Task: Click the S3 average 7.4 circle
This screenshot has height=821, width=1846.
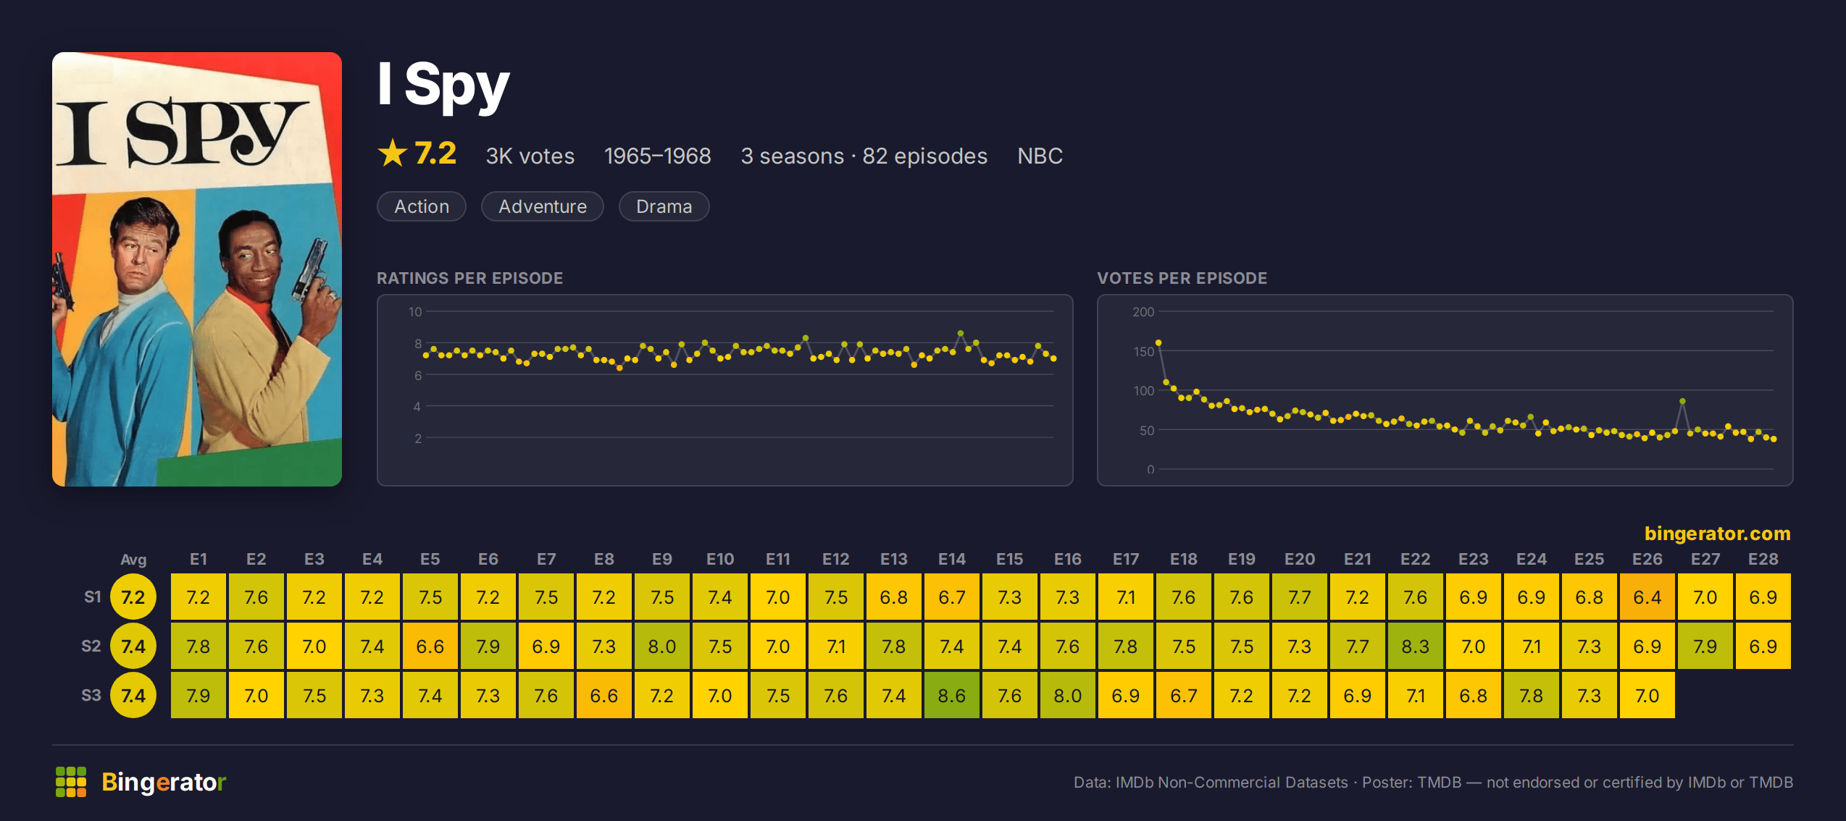Action: [x=133, y=696]
